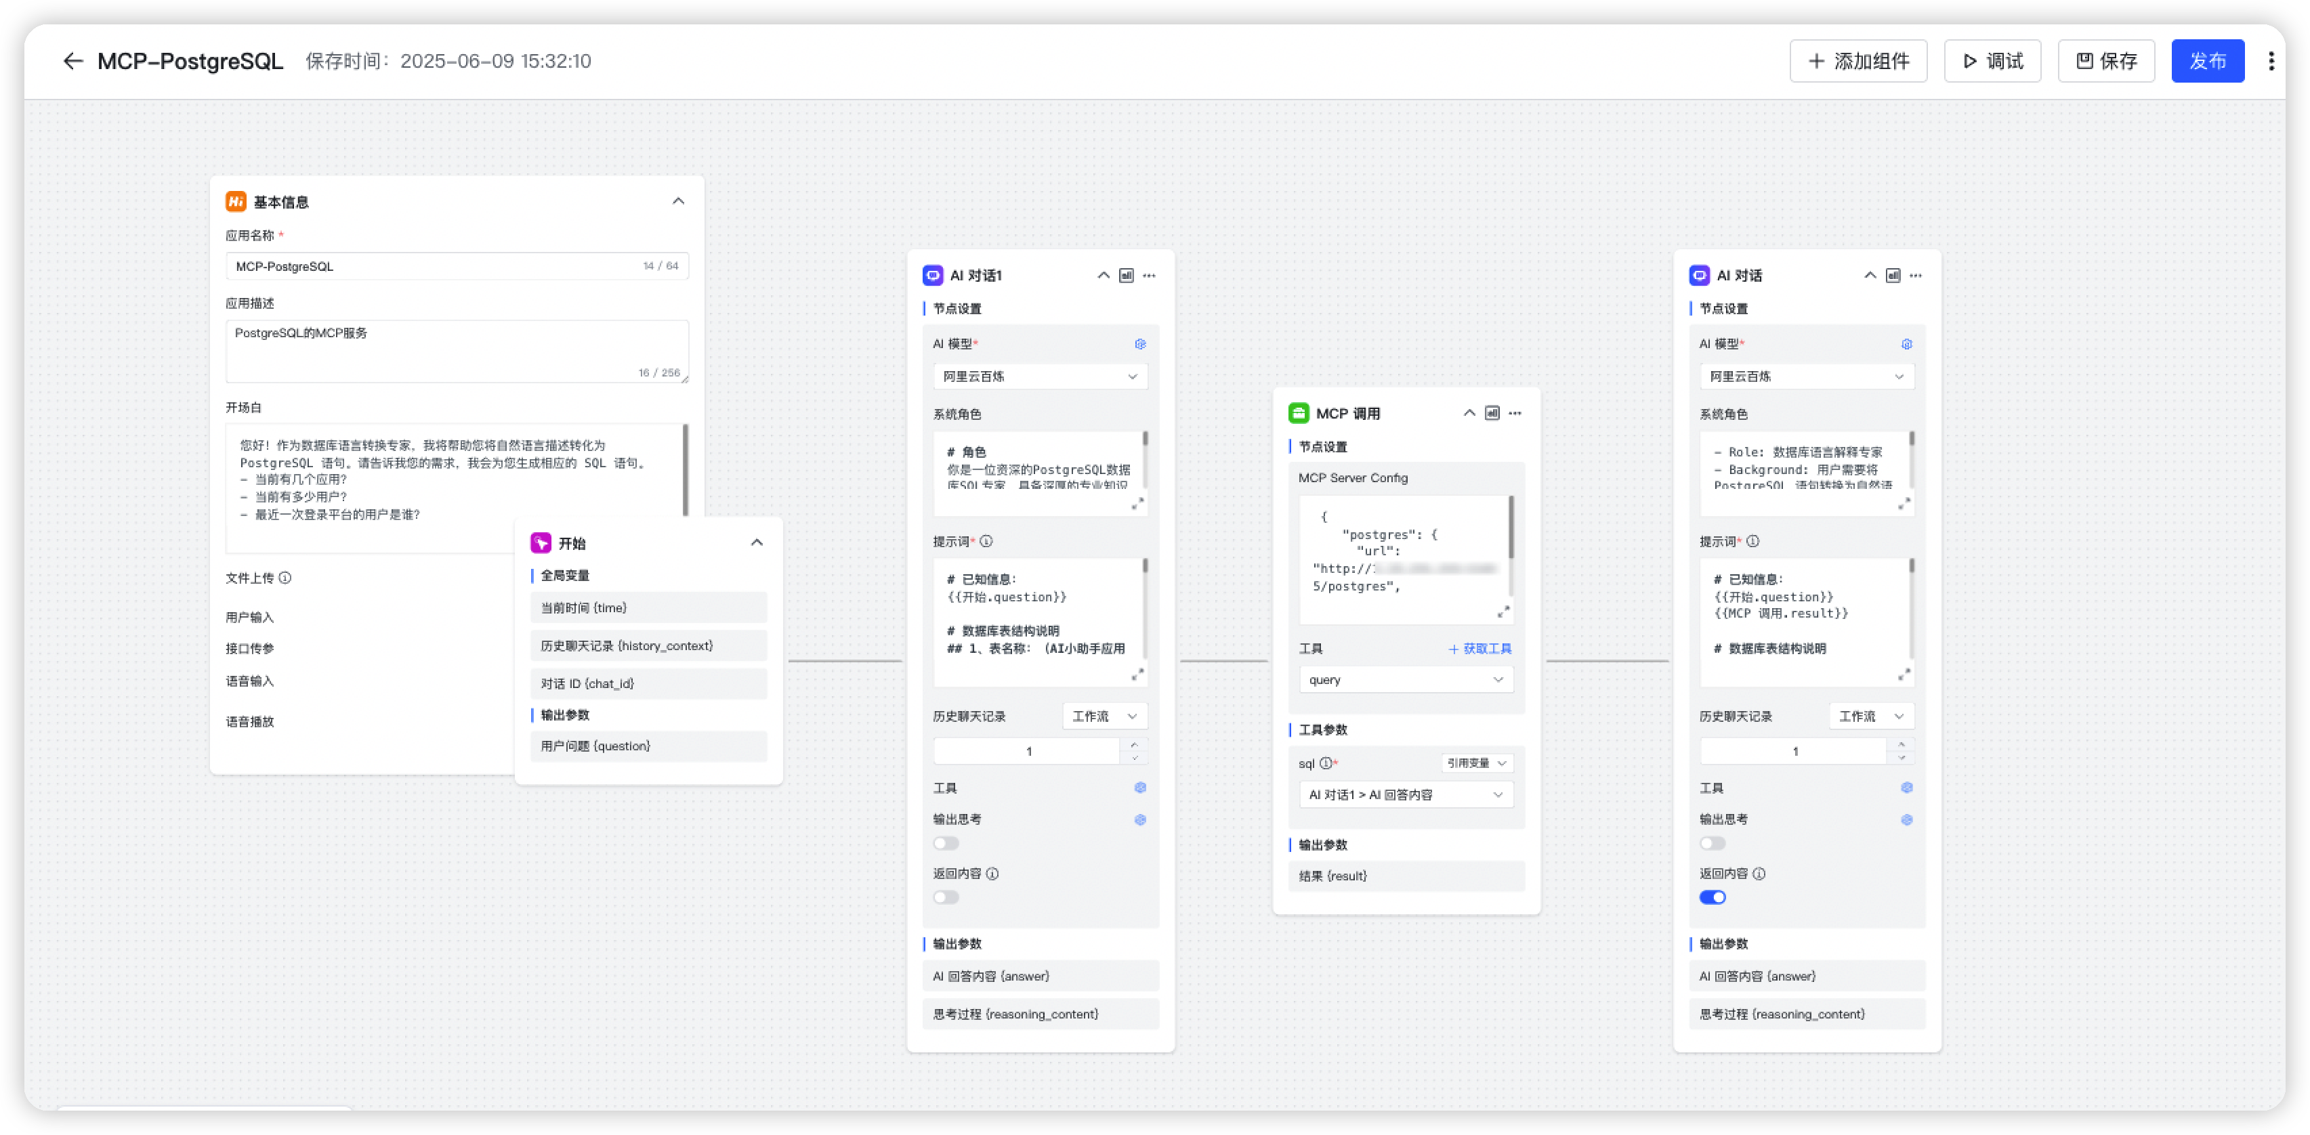This screenshot has height=1135, width=2310.
Task: Expand the 提示词 editor in AI 对话1
Action: pyautogui.click(x=1137, y=674)
